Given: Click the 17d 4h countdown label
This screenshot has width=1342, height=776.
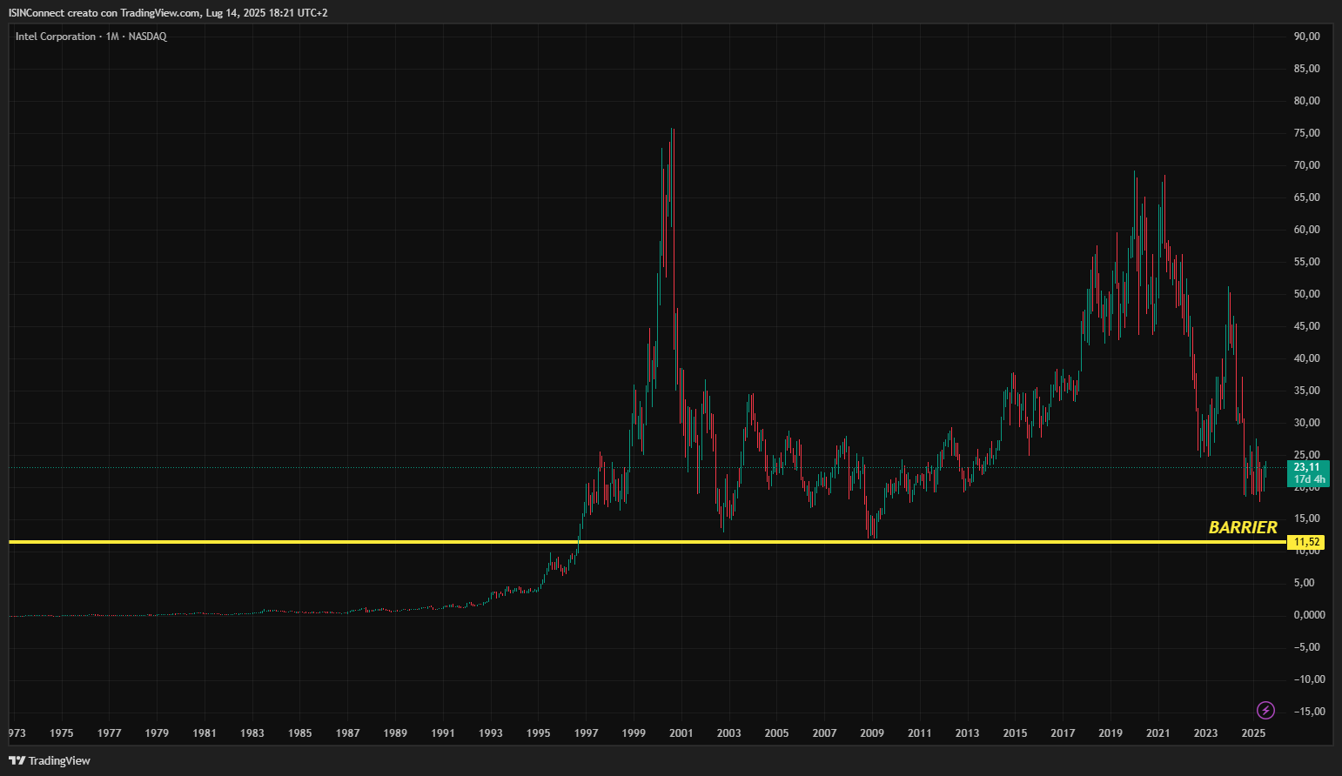Looking at the screenshot, I should 1309,479.
